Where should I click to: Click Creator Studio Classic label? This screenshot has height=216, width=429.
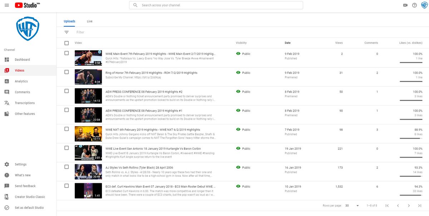coord(30,197)
